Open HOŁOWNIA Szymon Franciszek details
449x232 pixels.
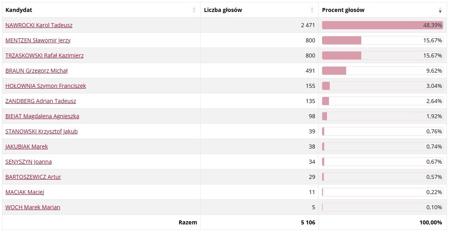[46, 86]
